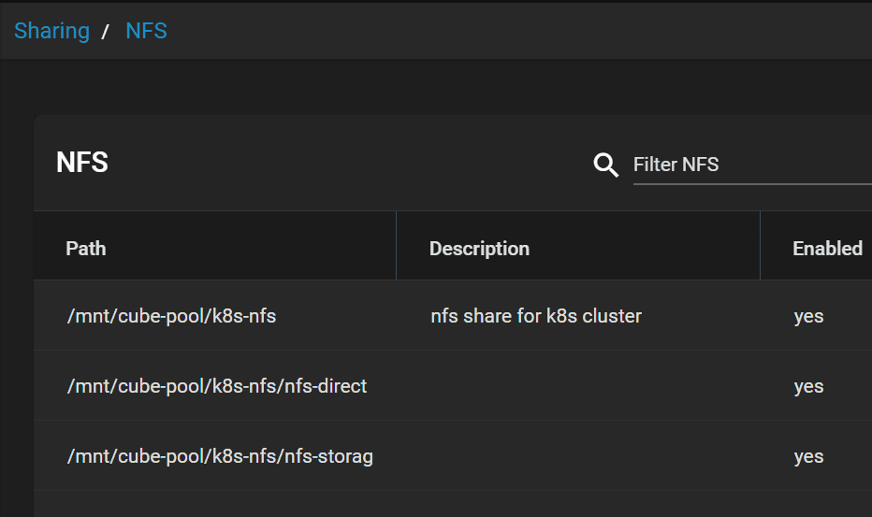Image resolution: width=872 pixels, height=517 pixels.
Task: Select the /mnt/cube-pool/k8s-nfs/nfs-direct path
Action: 217,386
